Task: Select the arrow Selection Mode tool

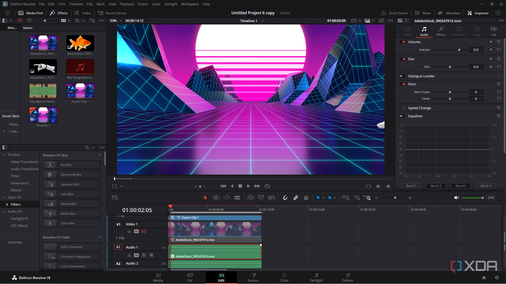Action: [x=205, y=198]
